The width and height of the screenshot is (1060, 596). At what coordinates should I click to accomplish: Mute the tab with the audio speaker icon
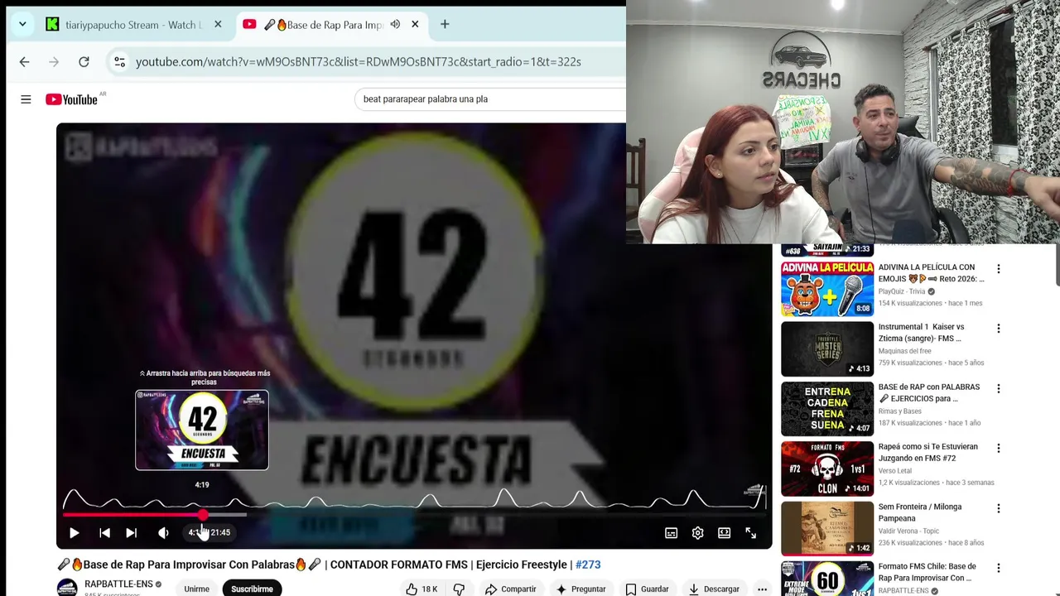395,25
